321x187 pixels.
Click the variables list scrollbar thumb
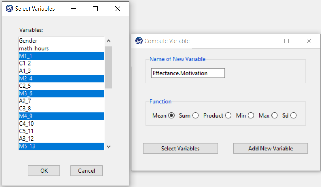coord(109,67)
